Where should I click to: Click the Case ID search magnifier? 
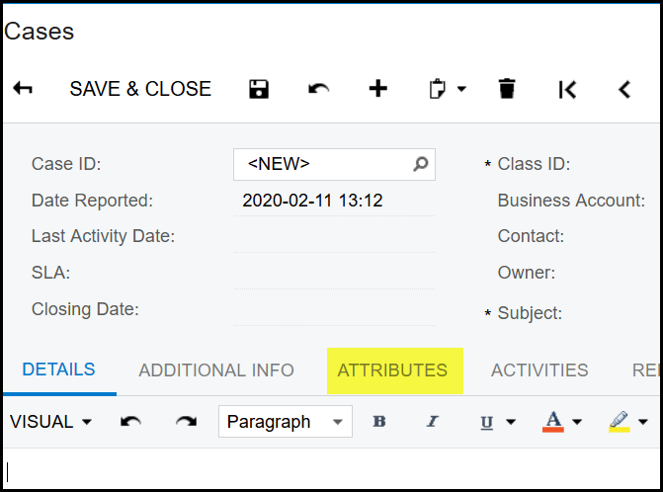[421, 164]
